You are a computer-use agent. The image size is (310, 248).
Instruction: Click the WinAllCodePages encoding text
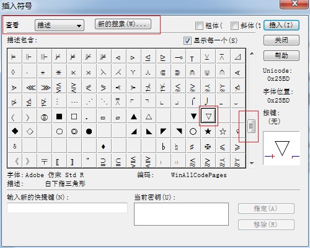coord(199,175)
